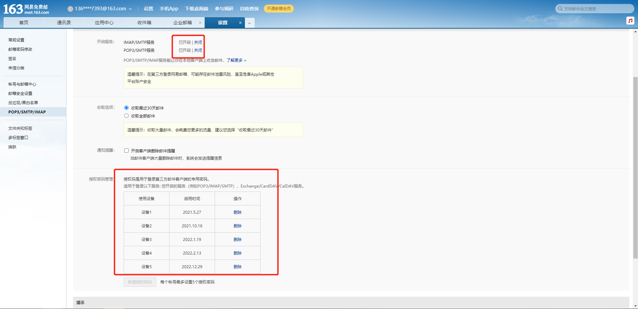Click the 开通邮箱会员 button
This screenshot has height=309, width=638.
[278, 9]
